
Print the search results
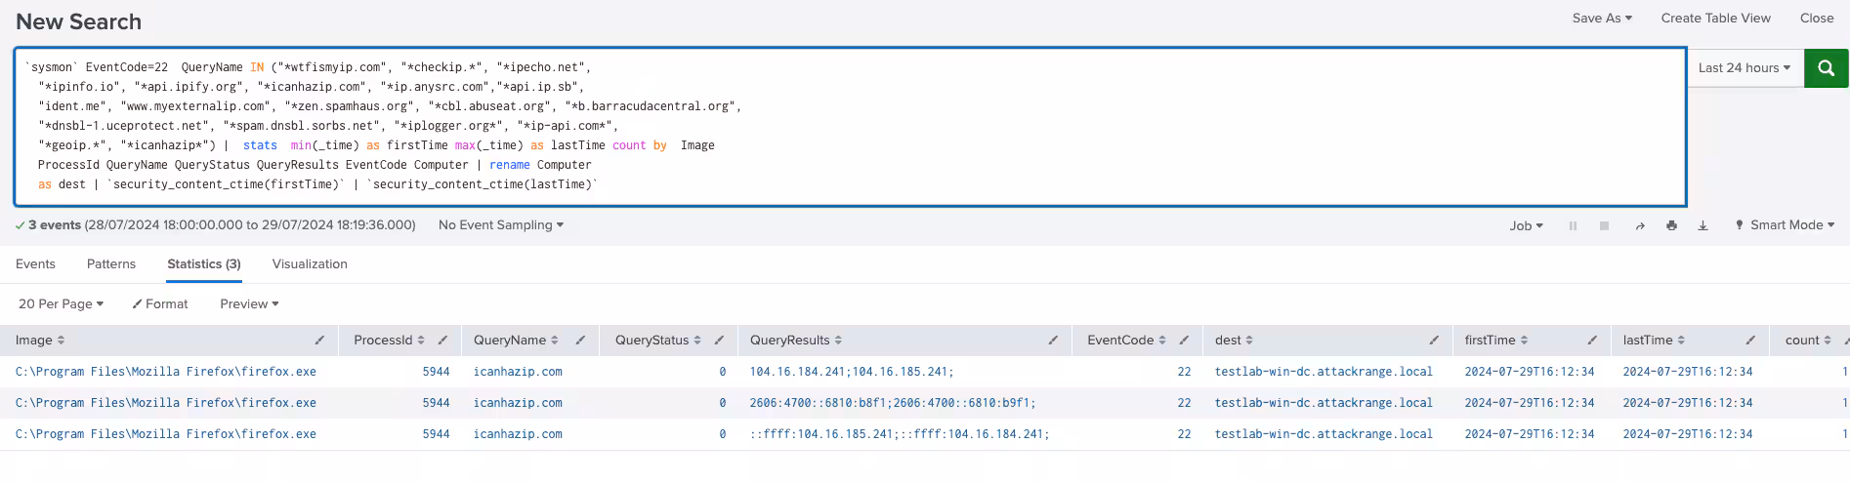click(x=1671, y=225)
